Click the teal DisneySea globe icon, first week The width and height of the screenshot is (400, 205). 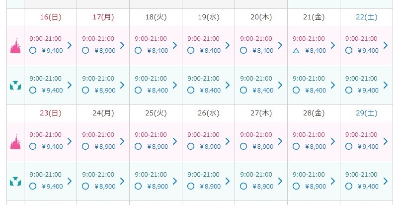coord(15,85)
